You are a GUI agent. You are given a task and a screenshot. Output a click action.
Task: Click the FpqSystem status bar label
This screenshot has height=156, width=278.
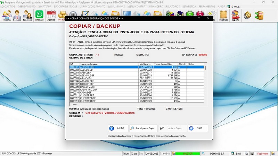263,154
